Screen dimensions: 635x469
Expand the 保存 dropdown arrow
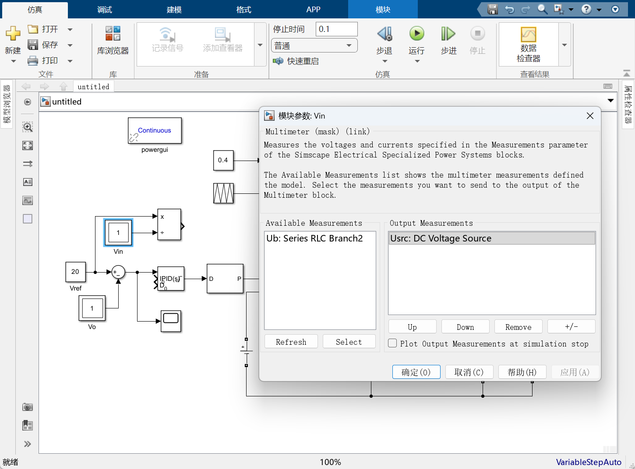tap(70, 45)
